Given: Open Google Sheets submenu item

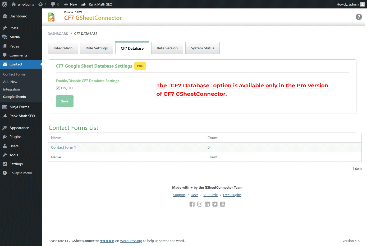Looking at the screenshot, I should point(15,97).
